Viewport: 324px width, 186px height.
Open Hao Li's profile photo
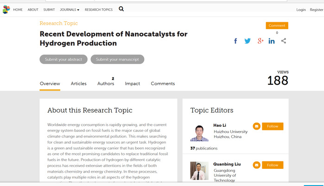(x=199, y=132)
